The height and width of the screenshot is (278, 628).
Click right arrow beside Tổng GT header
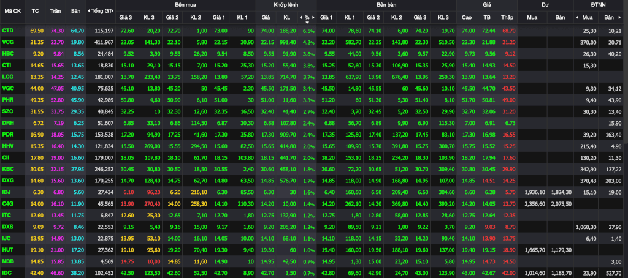tap(113, 11)
